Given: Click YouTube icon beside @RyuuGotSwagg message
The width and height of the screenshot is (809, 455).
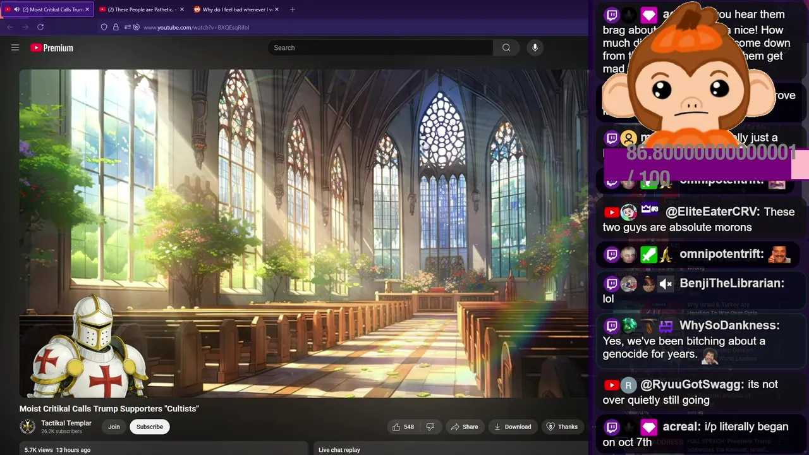Looking at the screenshot, I should tap(611, 385).
